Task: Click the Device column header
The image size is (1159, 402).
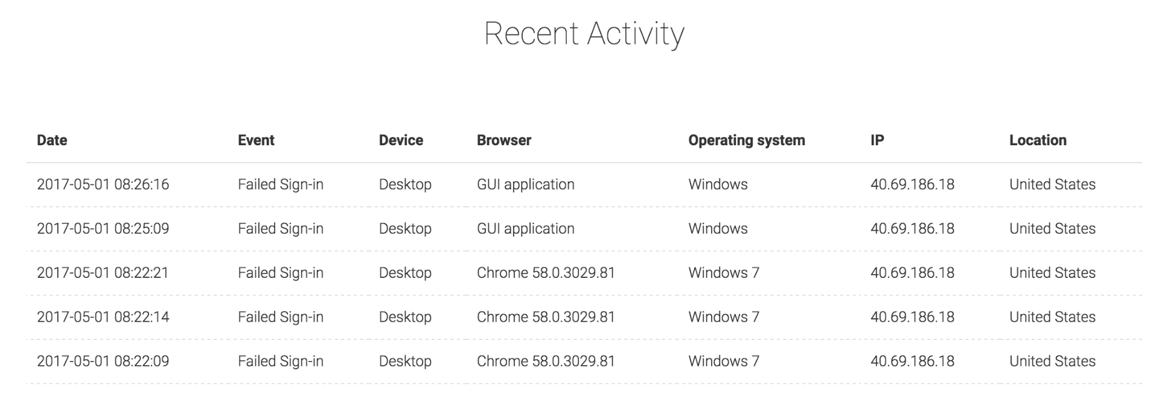Action: coord(401,140)
